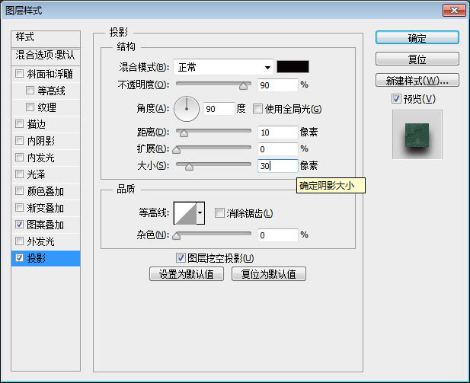Click the 扩展 slider handle
The width and height of the screenshot is (470, 383).
tap(177, 150)
